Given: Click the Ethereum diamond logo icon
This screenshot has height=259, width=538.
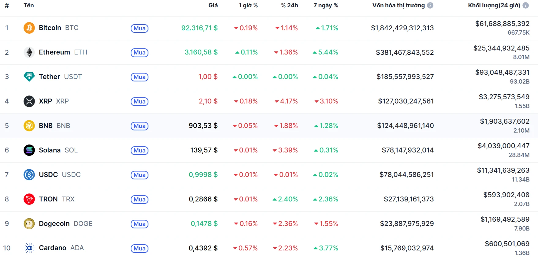Looking at the screenshot, I should pos(29,52).
